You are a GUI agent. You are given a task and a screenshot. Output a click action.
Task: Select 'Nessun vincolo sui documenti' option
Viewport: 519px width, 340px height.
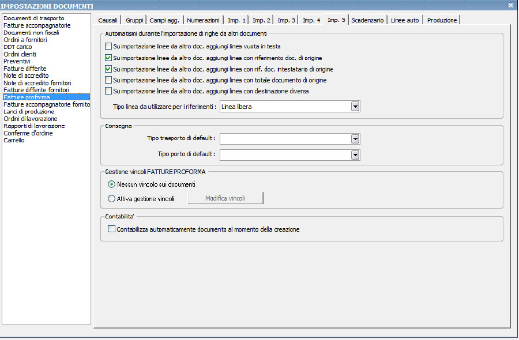coord(111,184)
